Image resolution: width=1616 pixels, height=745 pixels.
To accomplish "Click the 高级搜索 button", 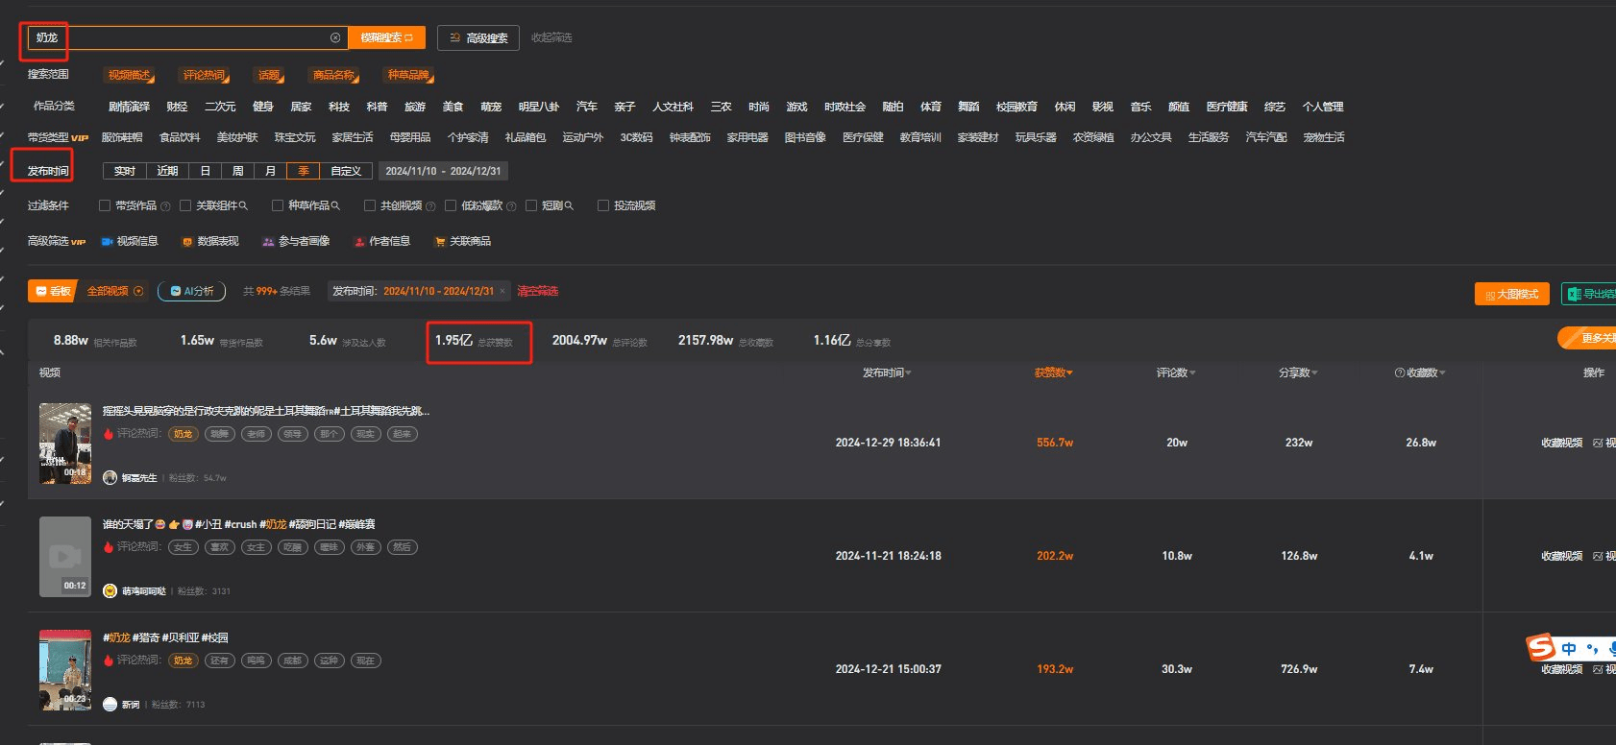I will 478,38.
